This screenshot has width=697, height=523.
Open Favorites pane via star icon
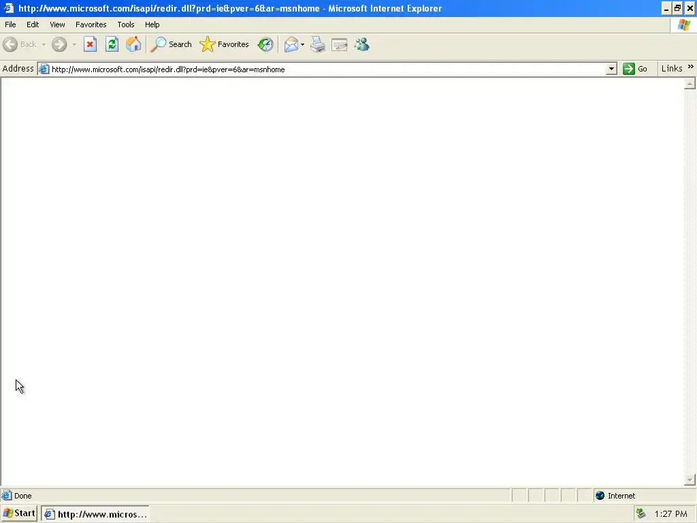(x=207, y=44)
